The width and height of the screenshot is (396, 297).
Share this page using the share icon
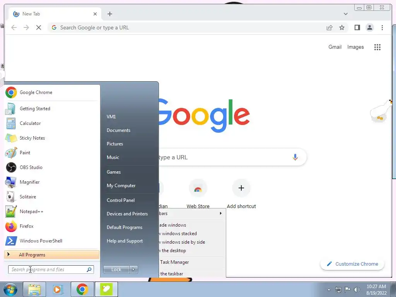(329, 27)
